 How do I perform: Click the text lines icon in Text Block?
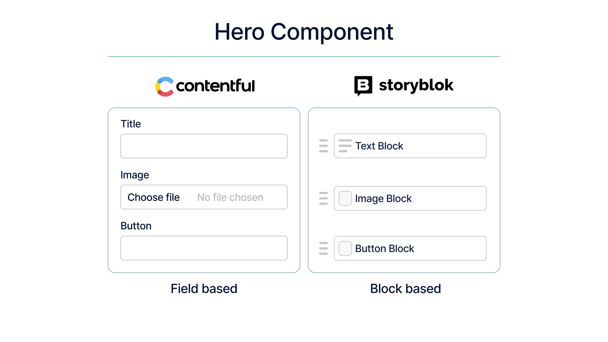[x=345, y=146]
